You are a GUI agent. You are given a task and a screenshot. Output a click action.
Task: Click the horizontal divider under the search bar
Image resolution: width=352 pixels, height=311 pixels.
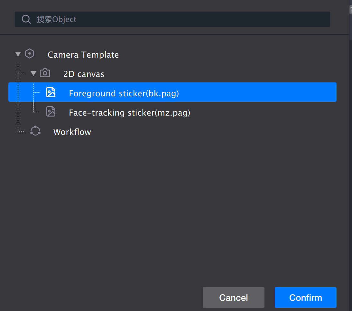coord(174,34)
